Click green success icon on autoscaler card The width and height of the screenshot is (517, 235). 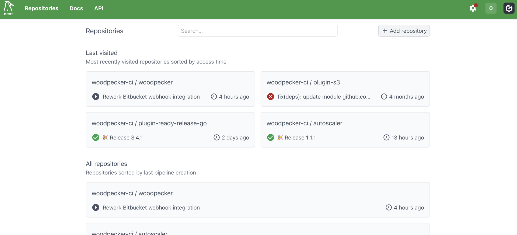(x=271, y=138)
